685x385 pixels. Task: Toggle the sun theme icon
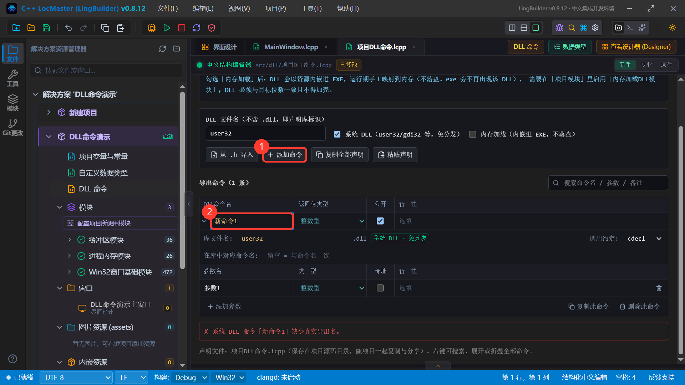click(x=673, y=28)
